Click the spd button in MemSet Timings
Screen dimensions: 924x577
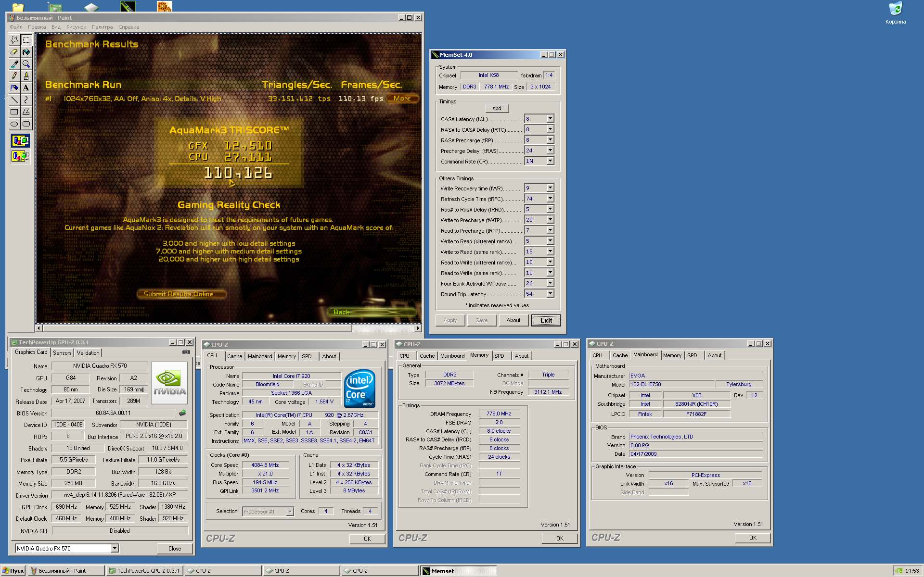pos(497,109)
